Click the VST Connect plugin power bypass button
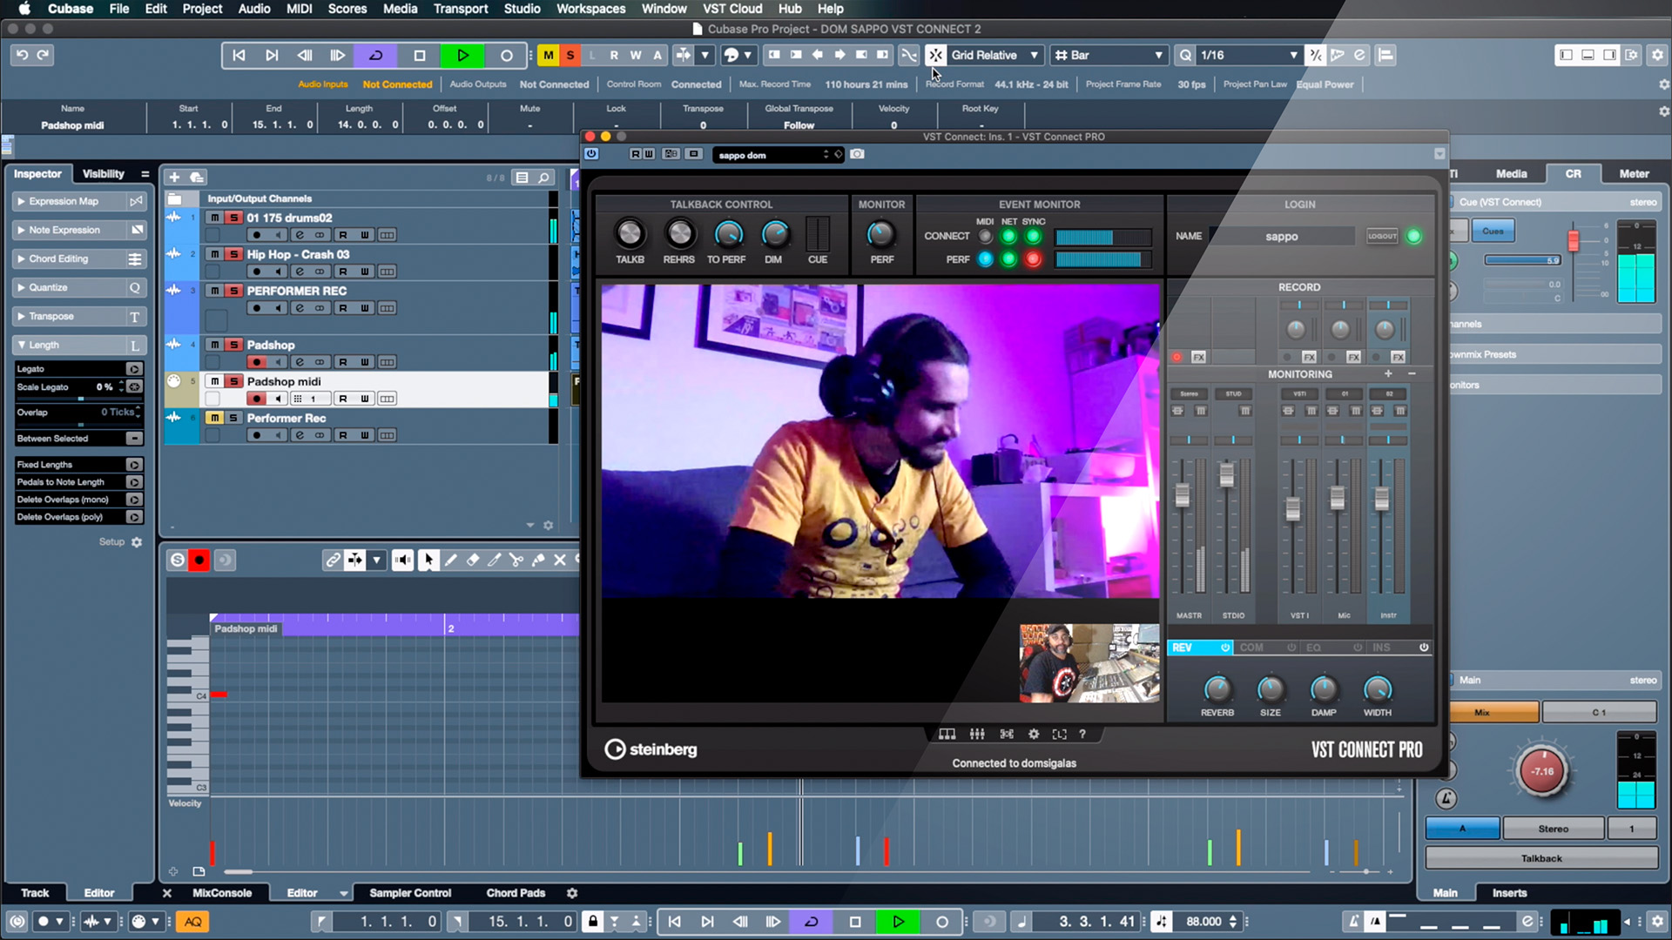This screenshot has height=940, width=1672. coord(591,154)
